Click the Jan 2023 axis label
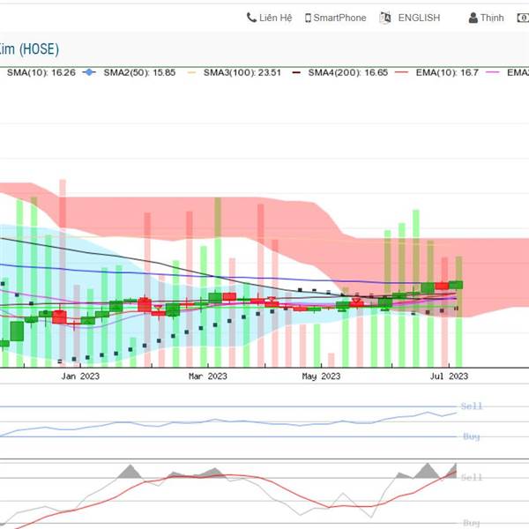This screenshot has width=529, height=529. (80, 376)
